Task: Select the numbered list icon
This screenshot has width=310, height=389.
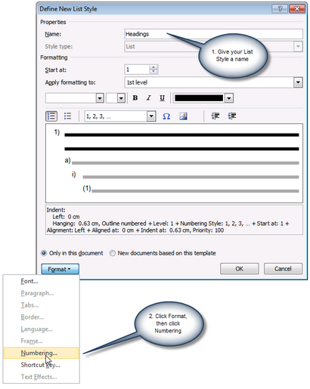Action: coord(51,116)
